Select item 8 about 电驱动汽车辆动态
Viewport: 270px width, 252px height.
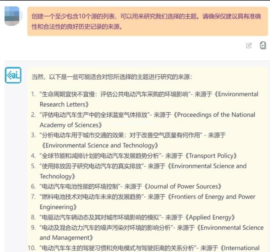[x=100, y=217]
